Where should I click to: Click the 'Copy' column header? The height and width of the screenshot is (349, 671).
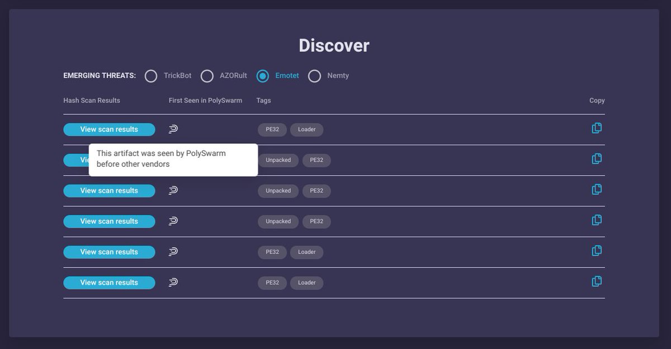(597, 101)
